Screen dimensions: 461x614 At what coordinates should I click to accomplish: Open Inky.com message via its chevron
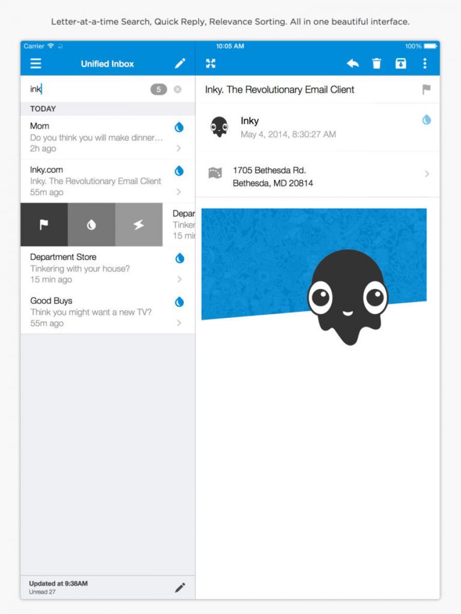(x=179, y=192)
